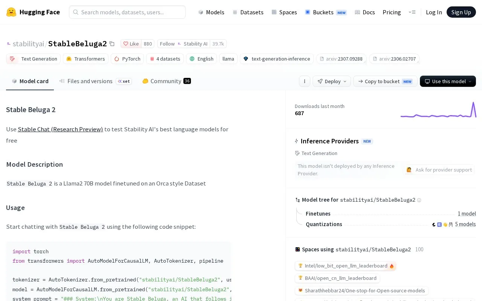
Task: Copy model name with the copy icon
Action: (112, 44)
